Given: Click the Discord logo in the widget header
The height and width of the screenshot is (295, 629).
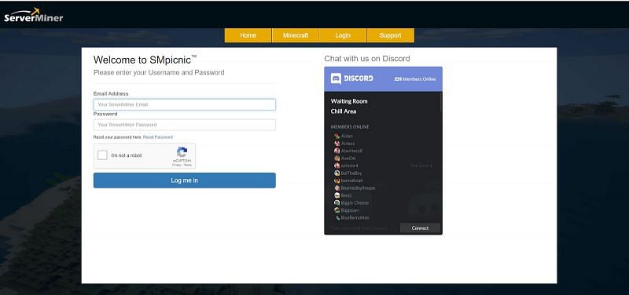Looking at the screenshot, I should [x=351, y=78].
